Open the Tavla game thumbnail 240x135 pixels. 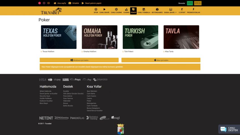click(181, 37)
